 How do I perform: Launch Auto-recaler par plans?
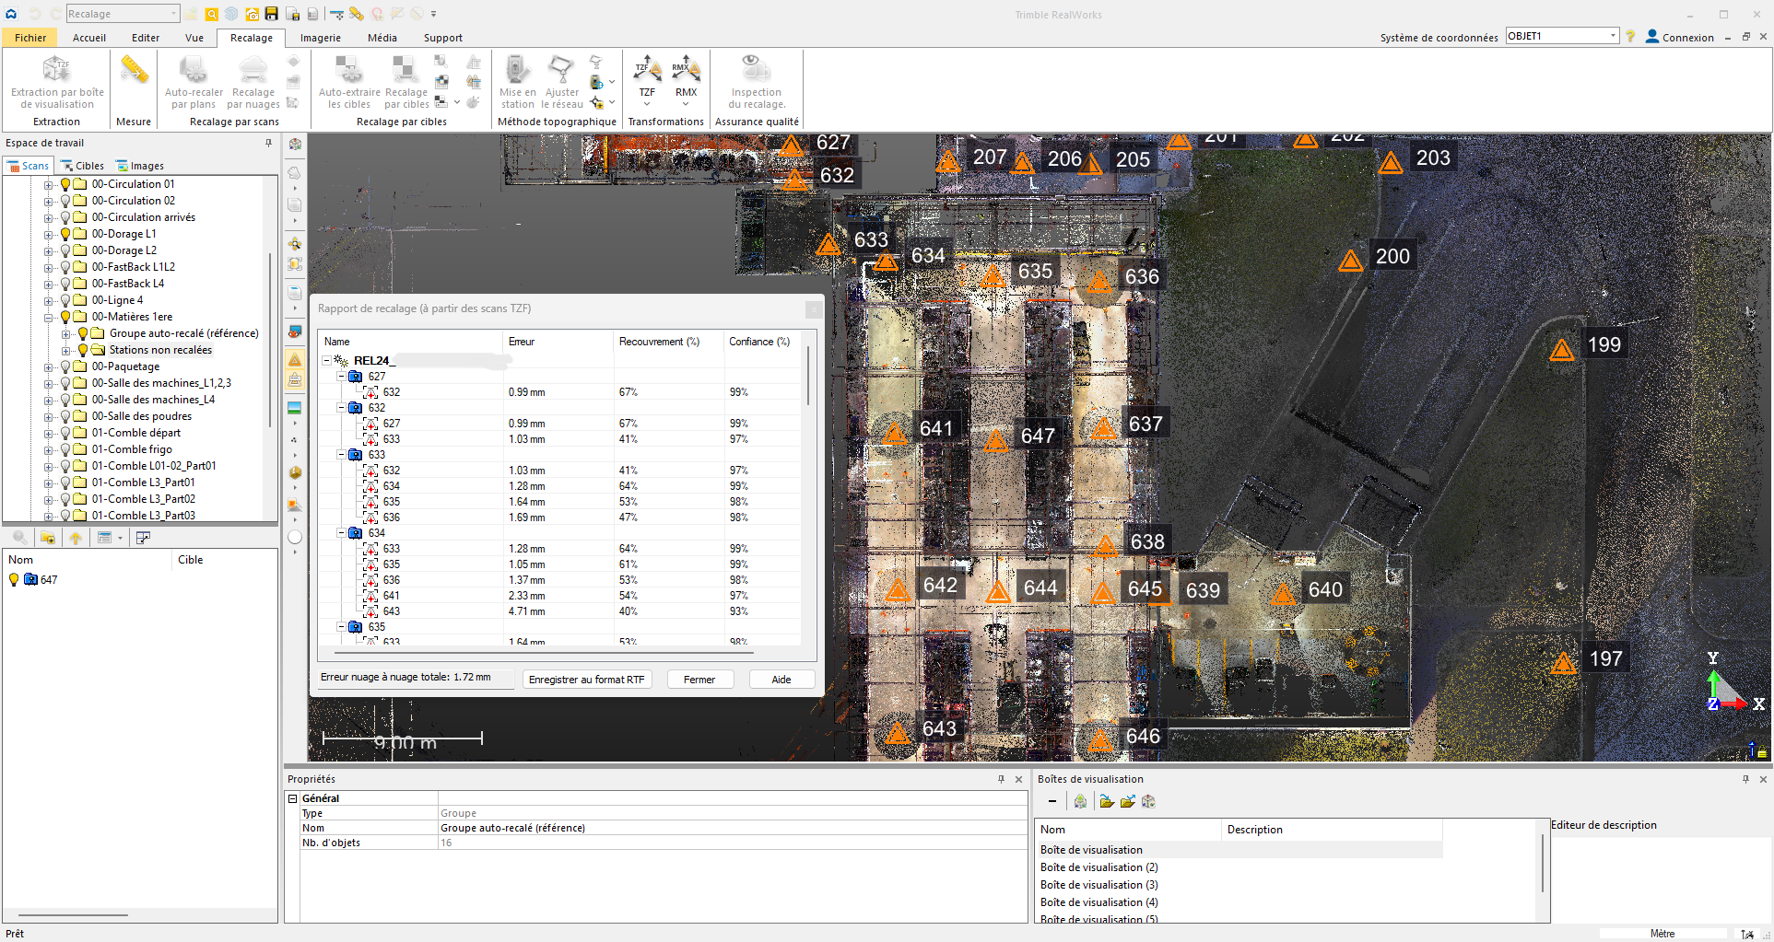(x=193, y=81)
